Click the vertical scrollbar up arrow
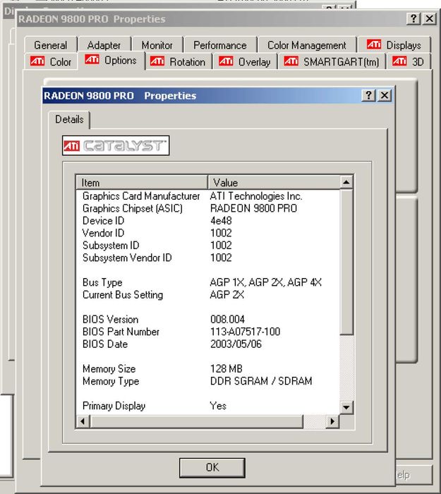Screen dimensions: 441x494 [346, 182]
